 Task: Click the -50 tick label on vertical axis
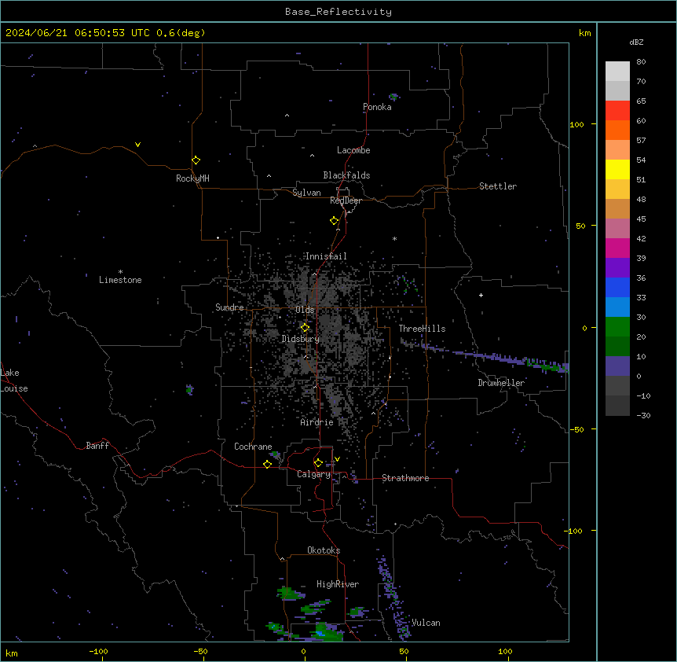point(576,429)
